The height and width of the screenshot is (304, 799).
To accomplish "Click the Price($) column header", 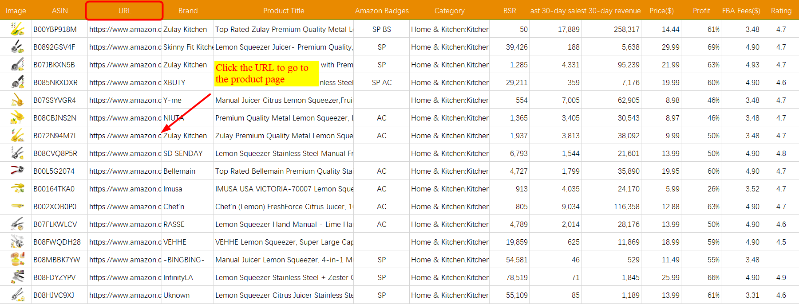I will (661, 11).
